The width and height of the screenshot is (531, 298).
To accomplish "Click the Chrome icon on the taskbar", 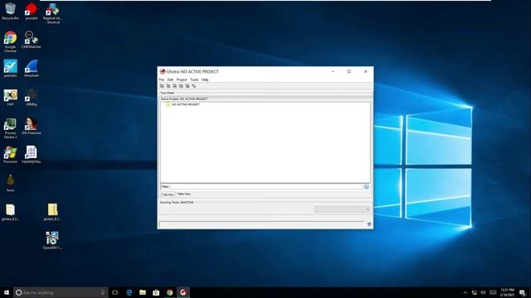I will (169, 292).
